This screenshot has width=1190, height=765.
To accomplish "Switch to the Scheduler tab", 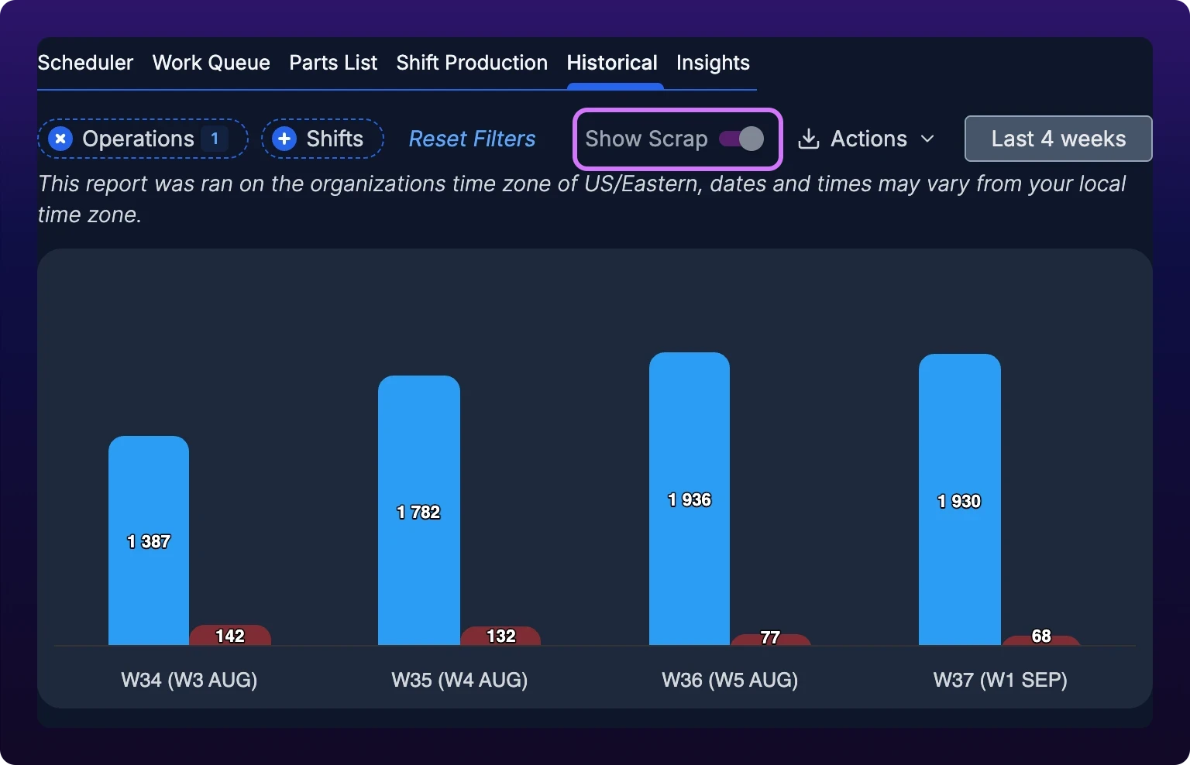I will [85, 63].
